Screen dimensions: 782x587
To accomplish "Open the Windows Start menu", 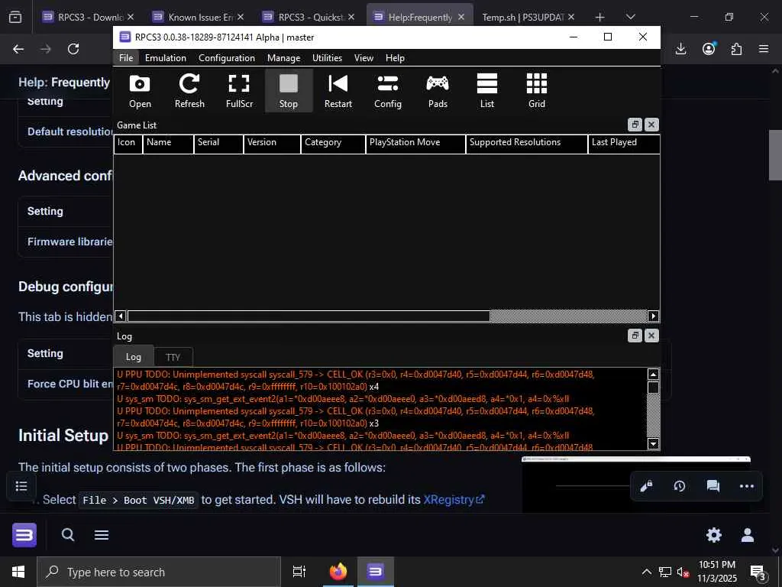I will point(18,572).
